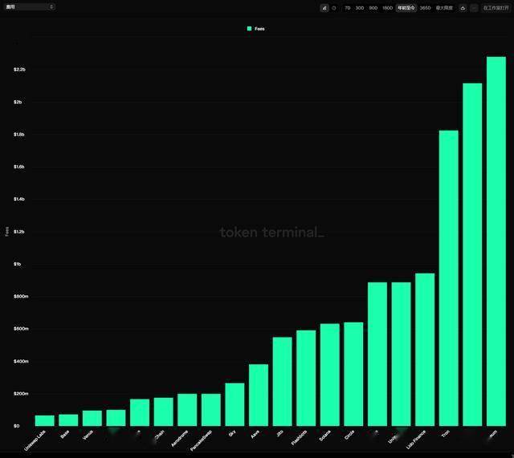514x458 pixels.
Task: Click the $200m y-axis label
Action: [x=21, y=394]
